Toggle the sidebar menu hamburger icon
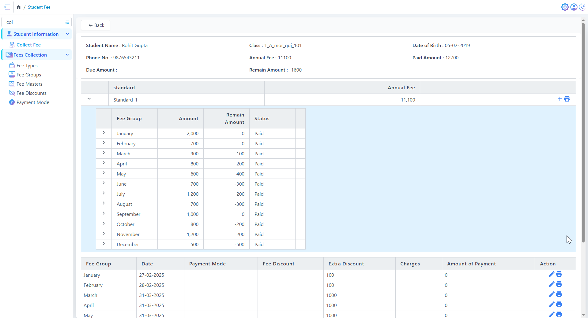Screen dimensions: 588x318 coord(7,7)
